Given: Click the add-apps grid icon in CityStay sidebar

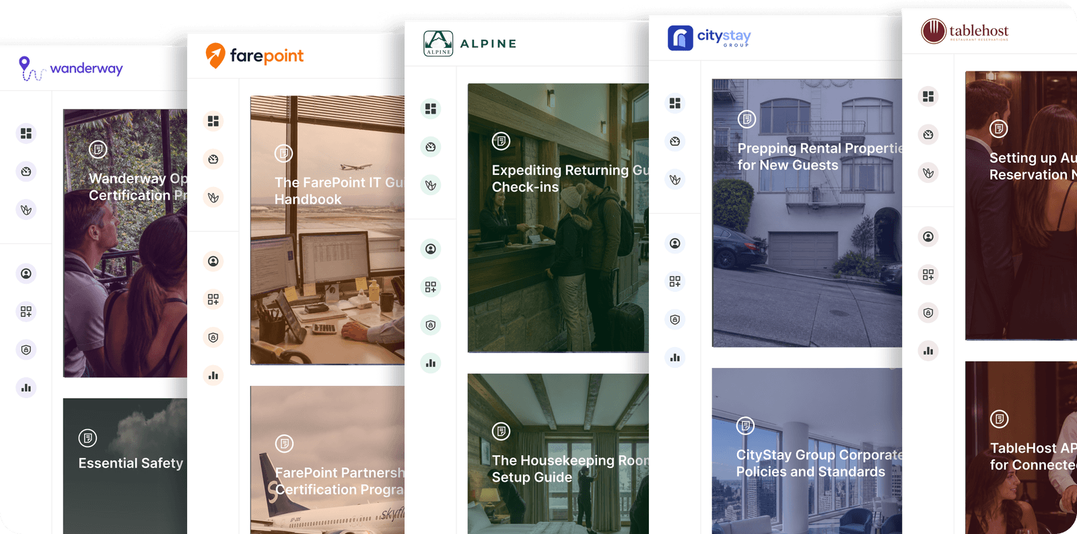Looking at the screenshot, I should (675, 281).
